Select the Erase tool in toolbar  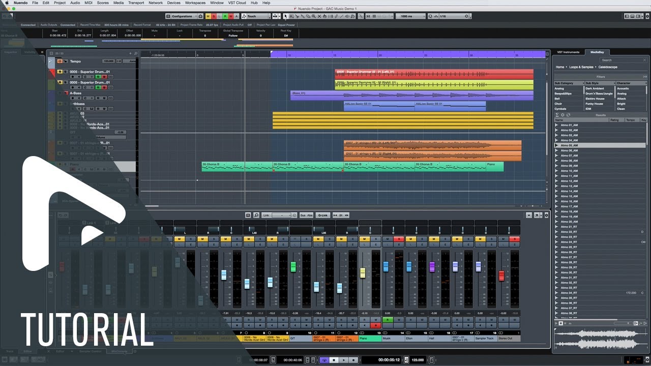tap(308, 16)
